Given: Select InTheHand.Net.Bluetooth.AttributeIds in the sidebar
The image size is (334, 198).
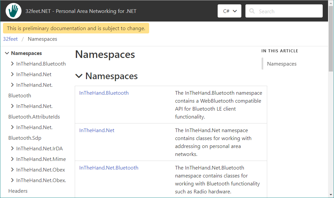Looking at the screenshot, I should coord(34,111).
